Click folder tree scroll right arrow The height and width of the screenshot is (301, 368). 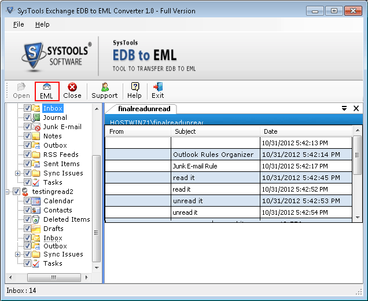tap(86, 277)
